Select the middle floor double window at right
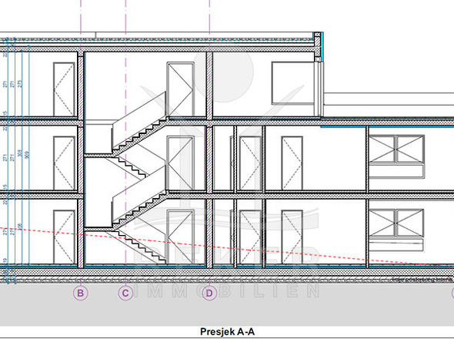This screenshot has width=454, height=339. pos(396,156)
